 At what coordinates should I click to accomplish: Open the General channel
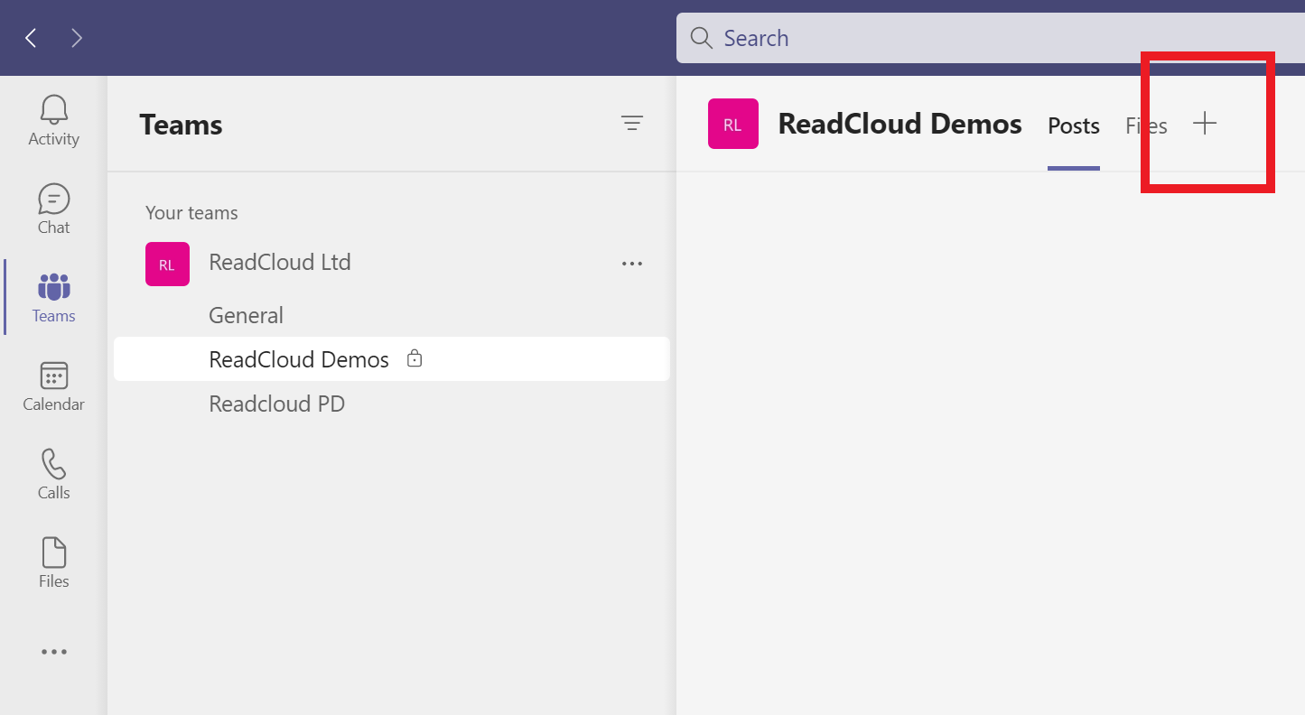point(246,314)
